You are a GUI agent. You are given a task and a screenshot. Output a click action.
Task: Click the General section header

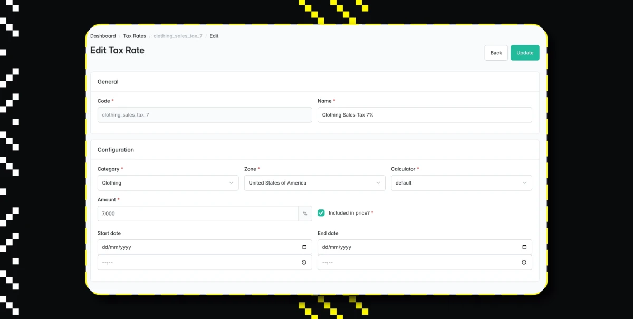click(x=108, y=82)
